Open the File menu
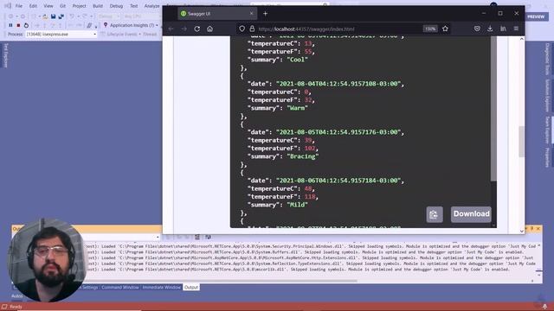Viewport: 554px width, 311px height. click(x=19, y=6)
